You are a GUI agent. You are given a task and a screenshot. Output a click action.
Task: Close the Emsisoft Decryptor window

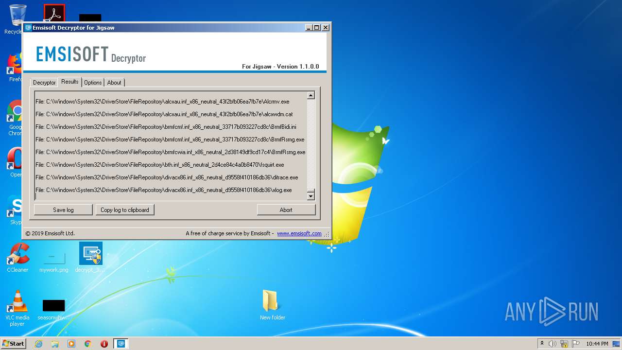pos(326,28)
